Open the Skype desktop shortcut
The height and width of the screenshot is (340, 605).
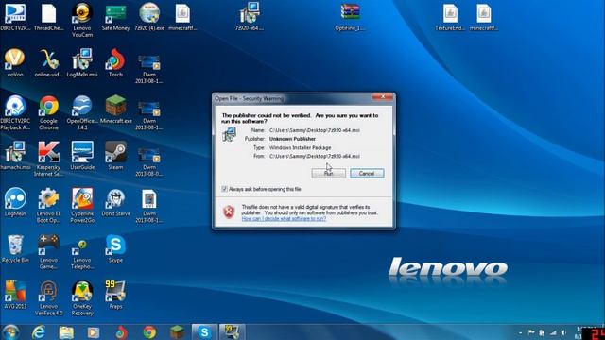coord(115,248)
